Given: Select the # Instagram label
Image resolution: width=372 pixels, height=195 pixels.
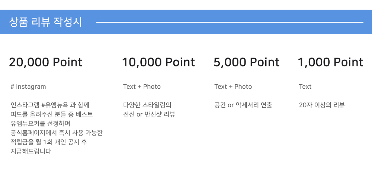Looking at the screenshot, I should pos(28,87).
